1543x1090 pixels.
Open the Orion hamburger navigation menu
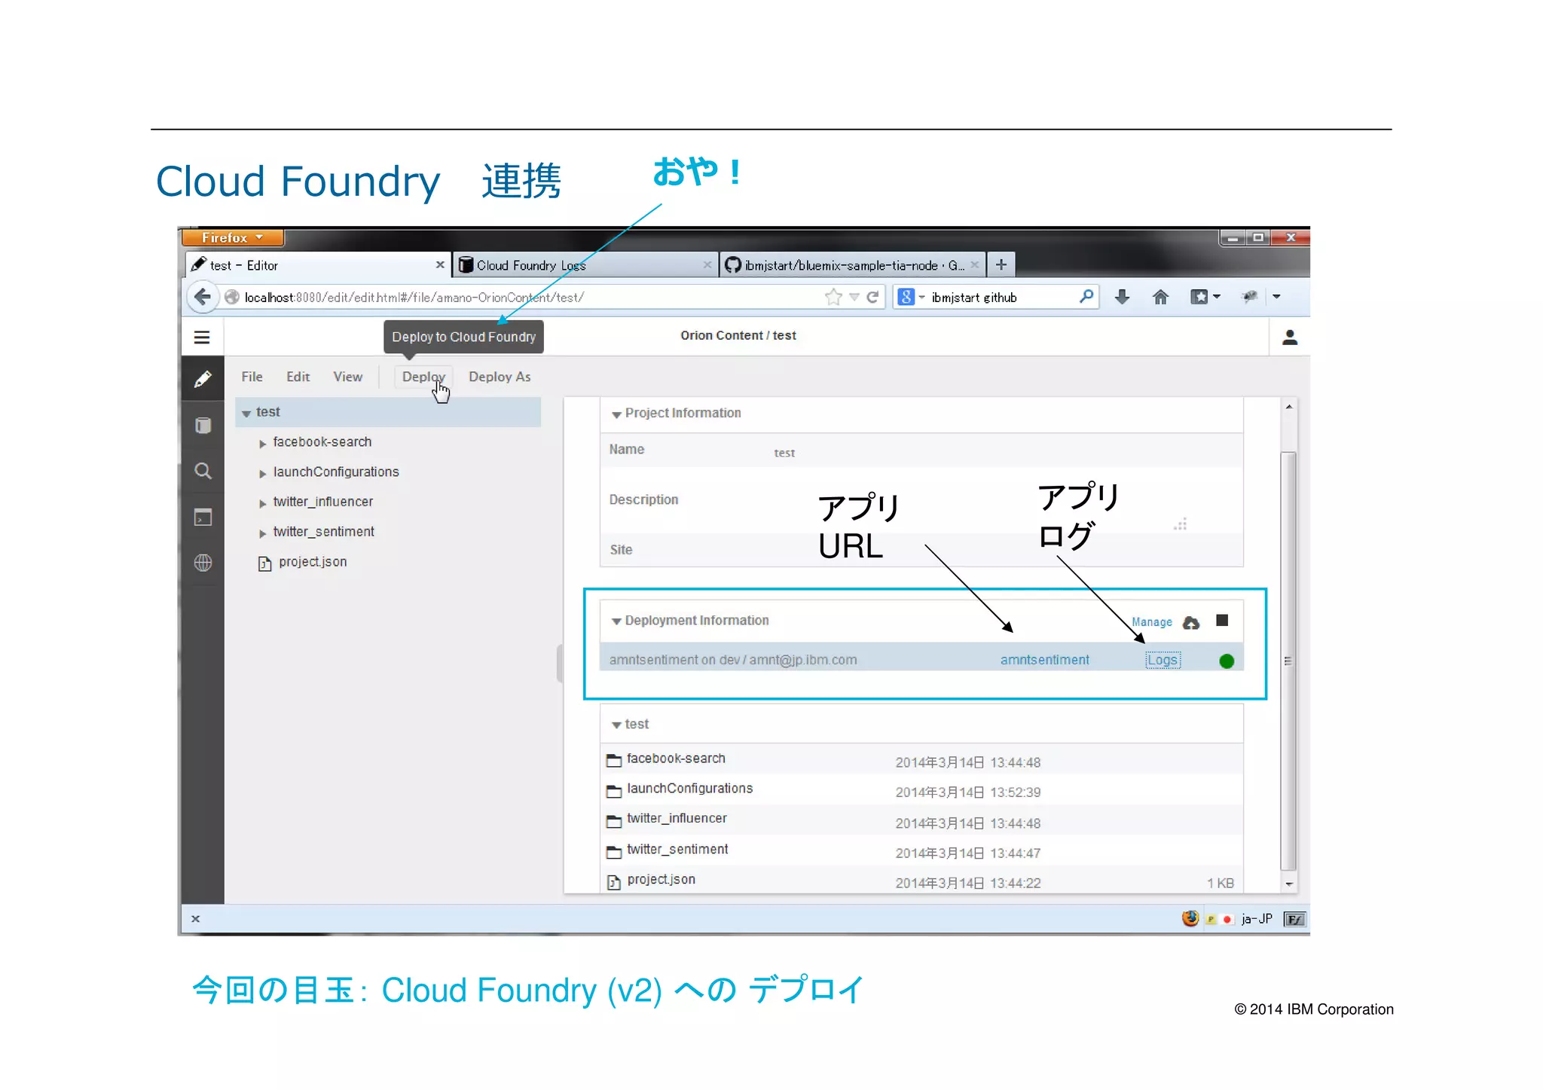(x=201, y=337)
